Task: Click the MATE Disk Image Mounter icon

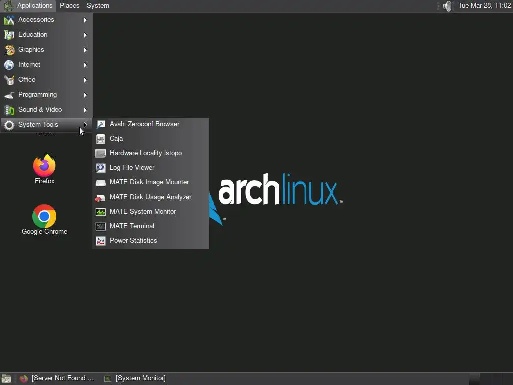Action: 100,182
